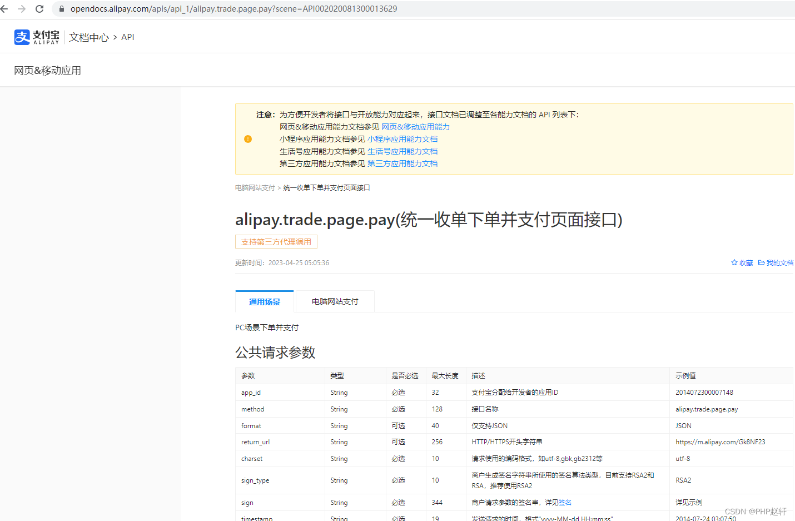Click the 支持第三方代理调用 tag

(276, 241)
